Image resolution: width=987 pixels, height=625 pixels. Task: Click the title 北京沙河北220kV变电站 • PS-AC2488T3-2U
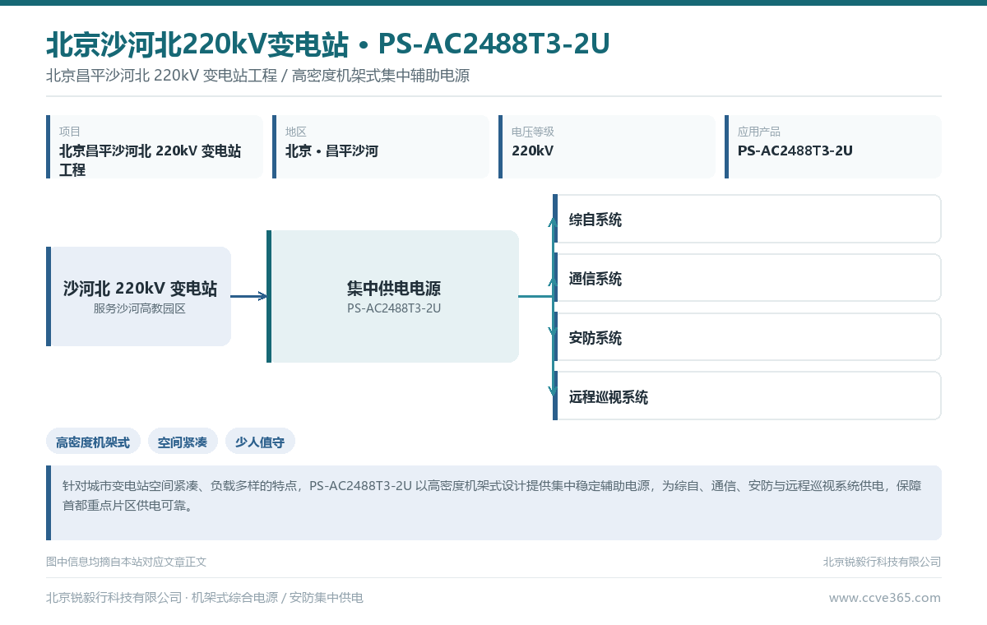coord(328,44)
